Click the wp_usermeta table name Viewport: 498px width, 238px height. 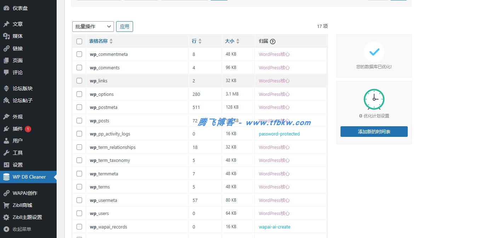tap(103, 201)
